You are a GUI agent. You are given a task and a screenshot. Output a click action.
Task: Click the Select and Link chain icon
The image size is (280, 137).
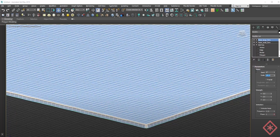coord(13,10)
